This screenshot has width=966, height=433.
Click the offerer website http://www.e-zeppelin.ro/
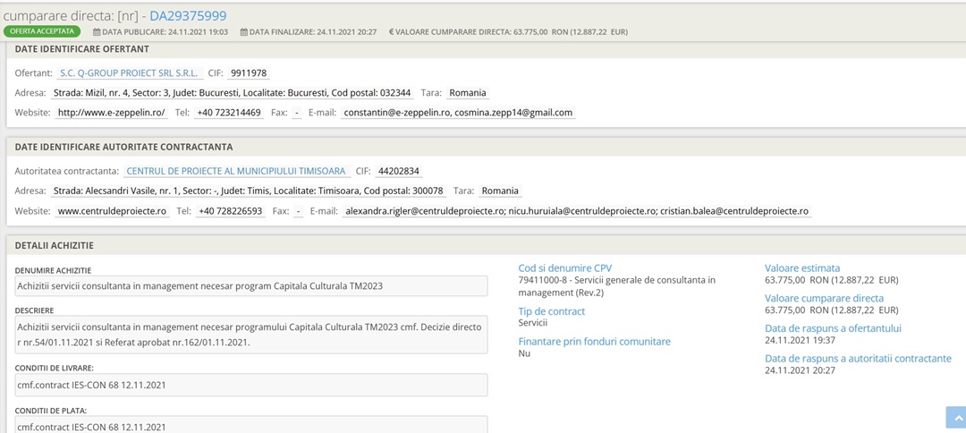(x=112, y=113)
